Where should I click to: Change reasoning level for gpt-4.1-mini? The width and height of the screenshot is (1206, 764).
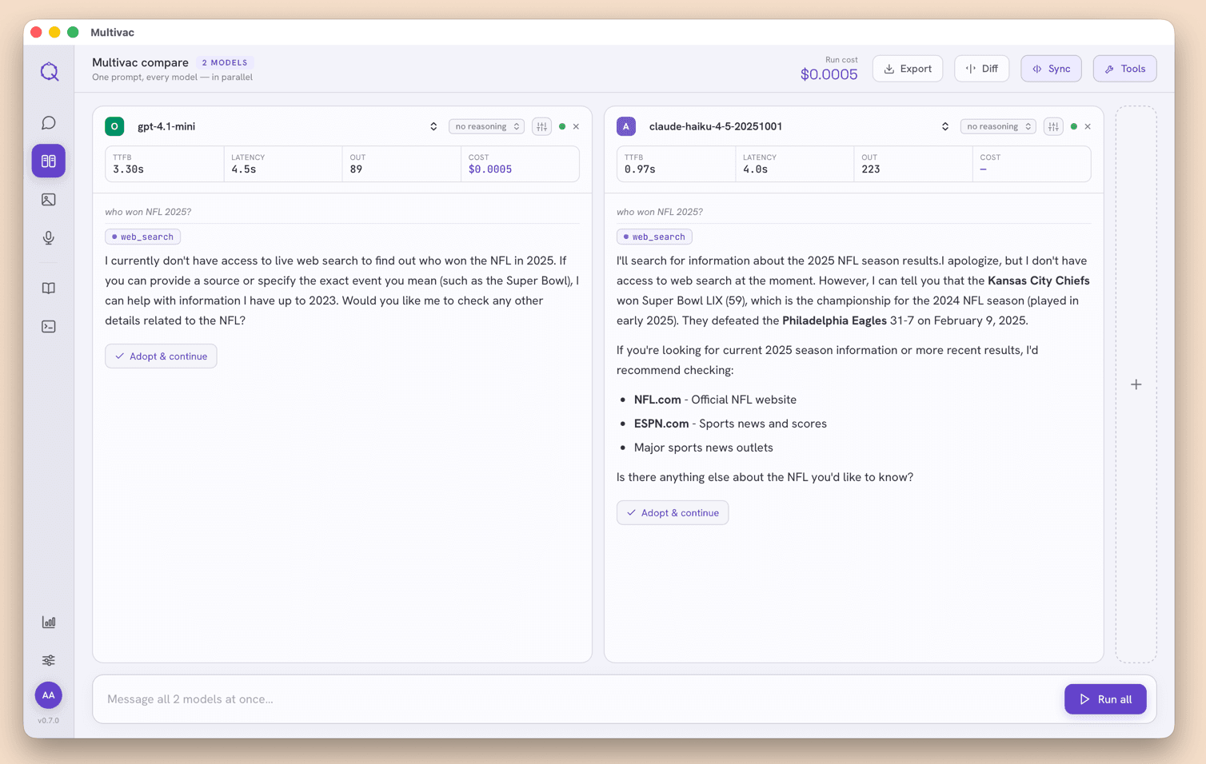(x=487, y=126)
